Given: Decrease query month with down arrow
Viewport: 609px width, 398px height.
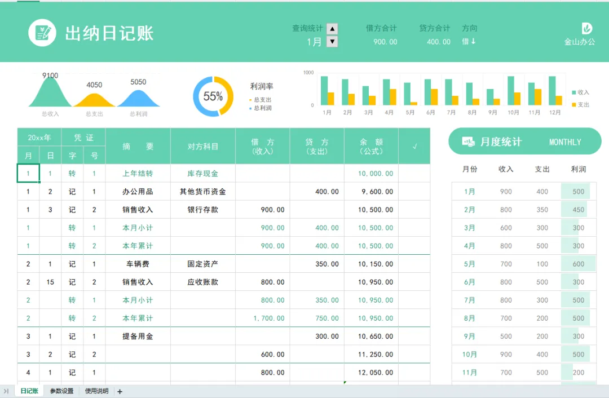Looking at the screenshot, I should tap(332, 42).
